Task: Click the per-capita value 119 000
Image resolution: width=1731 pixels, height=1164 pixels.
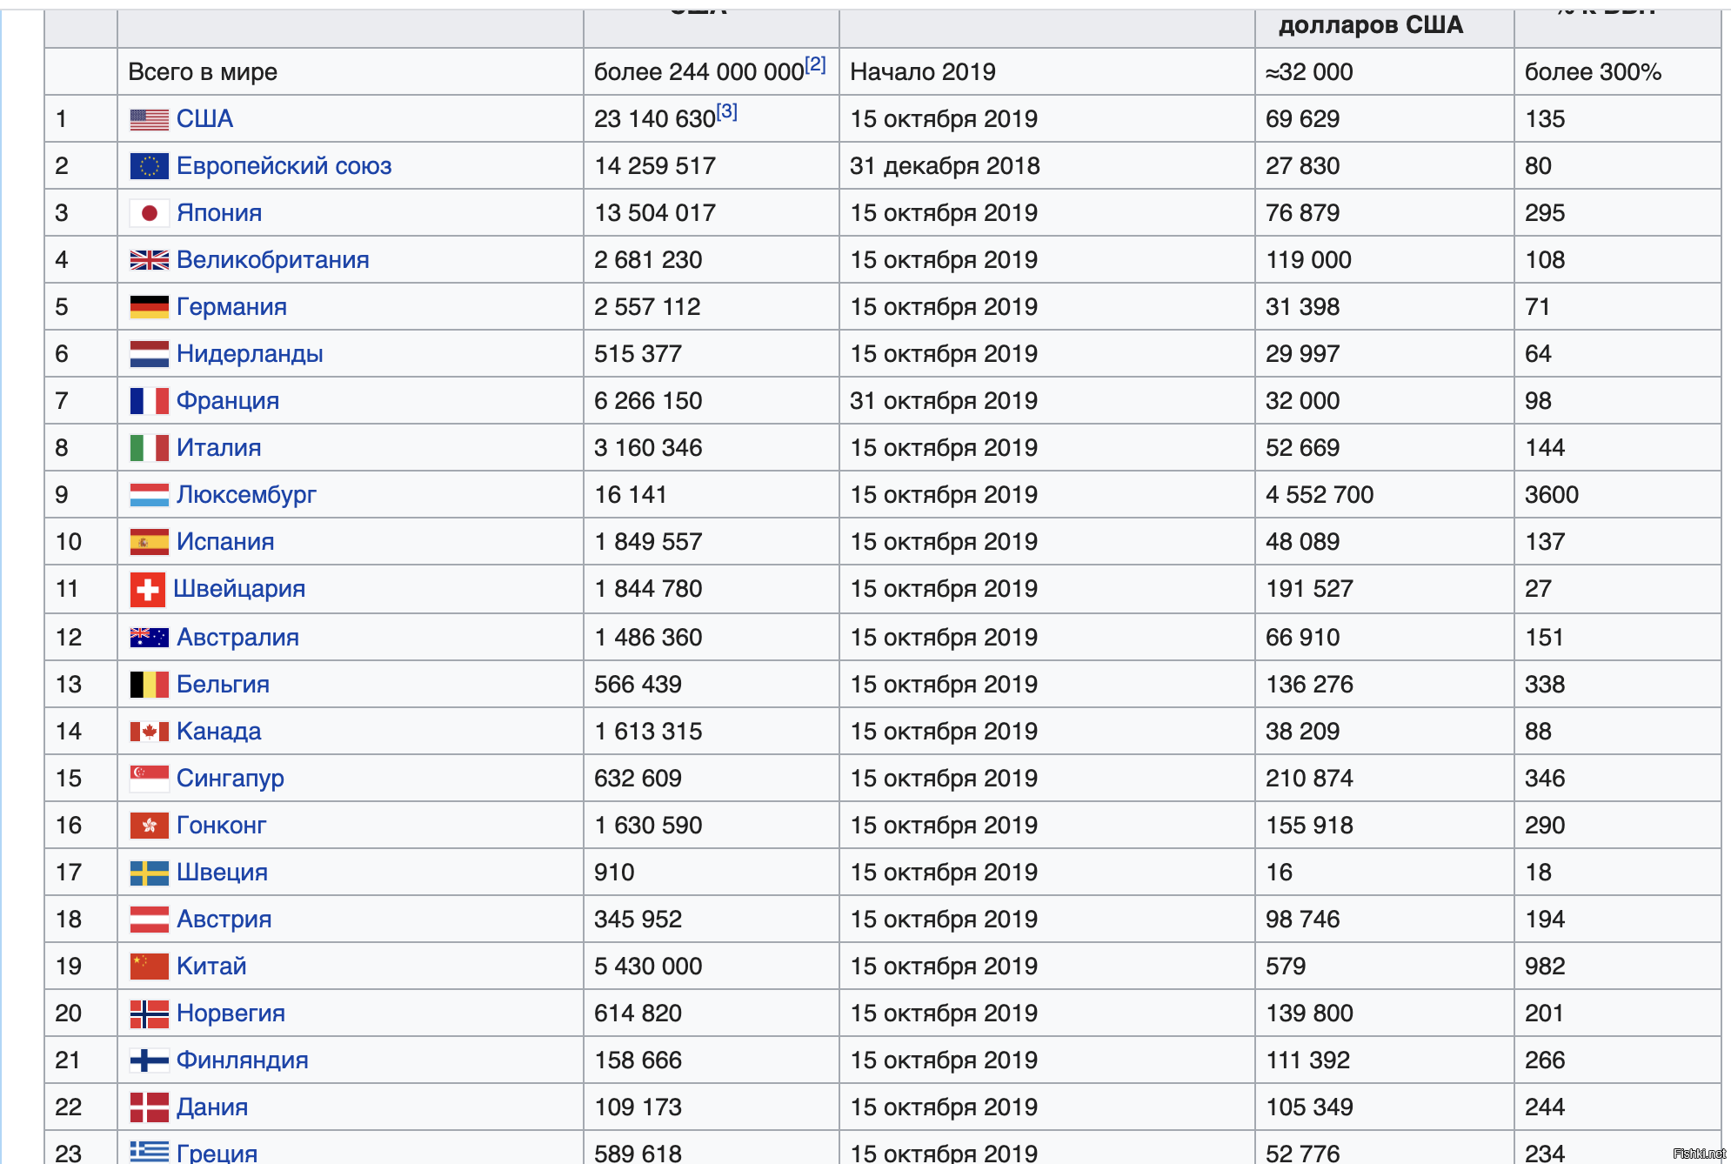Action: (1308, 260)
